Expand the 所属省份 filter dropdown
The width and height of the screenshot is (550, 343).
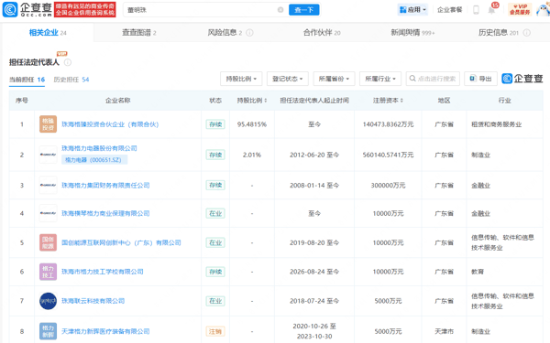coord(334,79)
